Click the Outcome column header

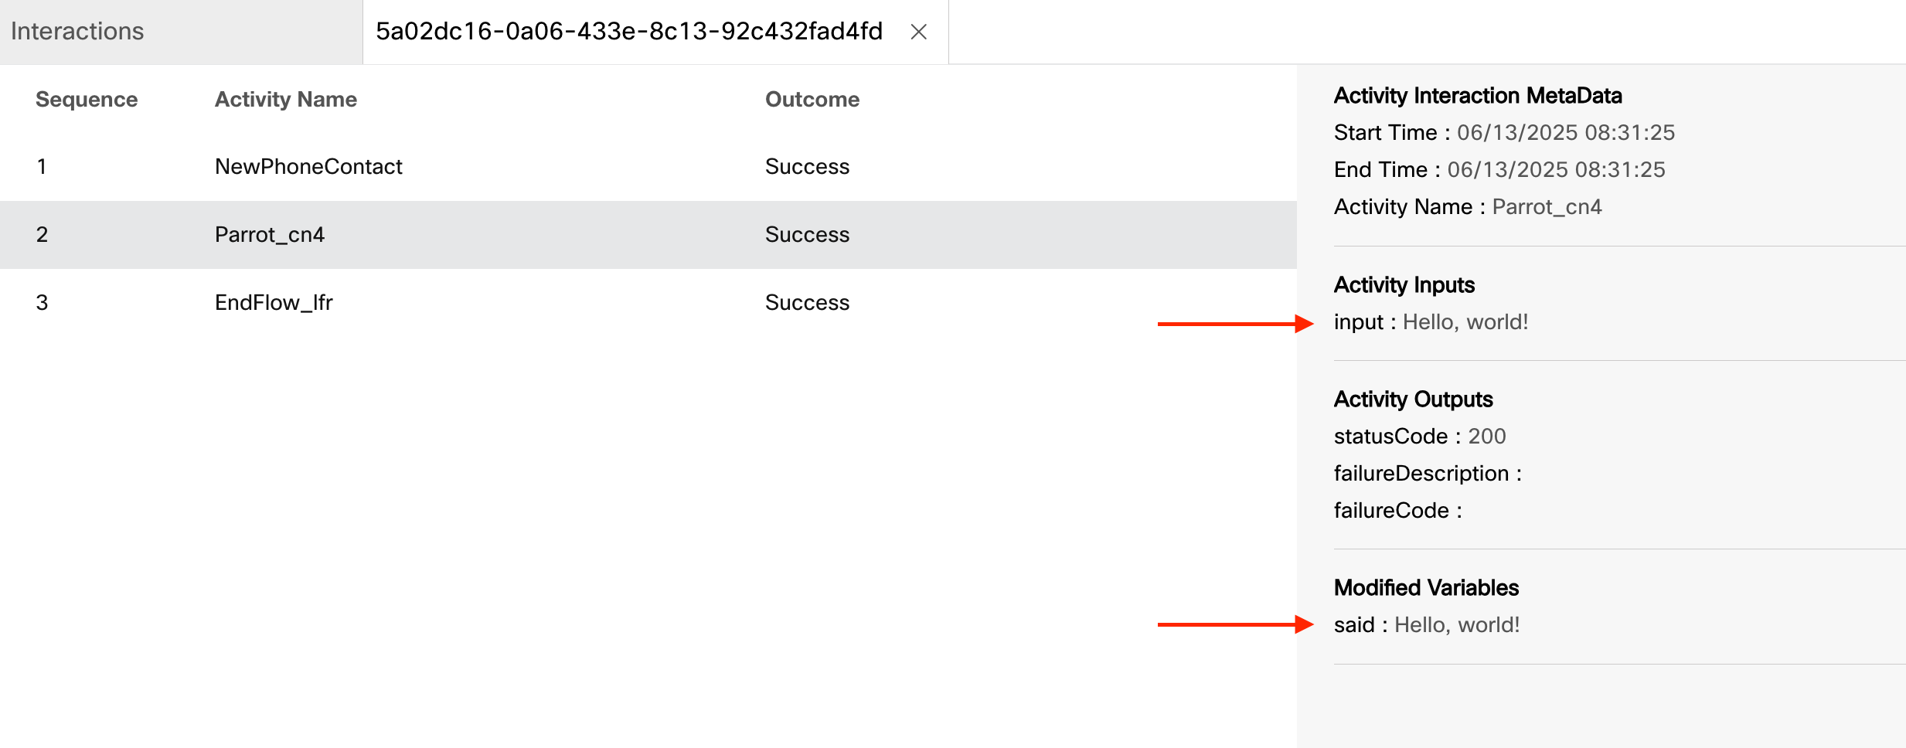(x=812, y=100)
